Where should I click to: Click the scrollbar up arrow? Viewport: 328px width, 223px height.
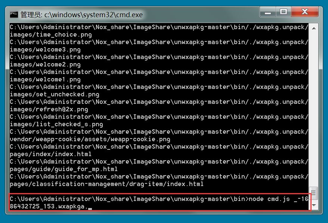pos(313,28)
